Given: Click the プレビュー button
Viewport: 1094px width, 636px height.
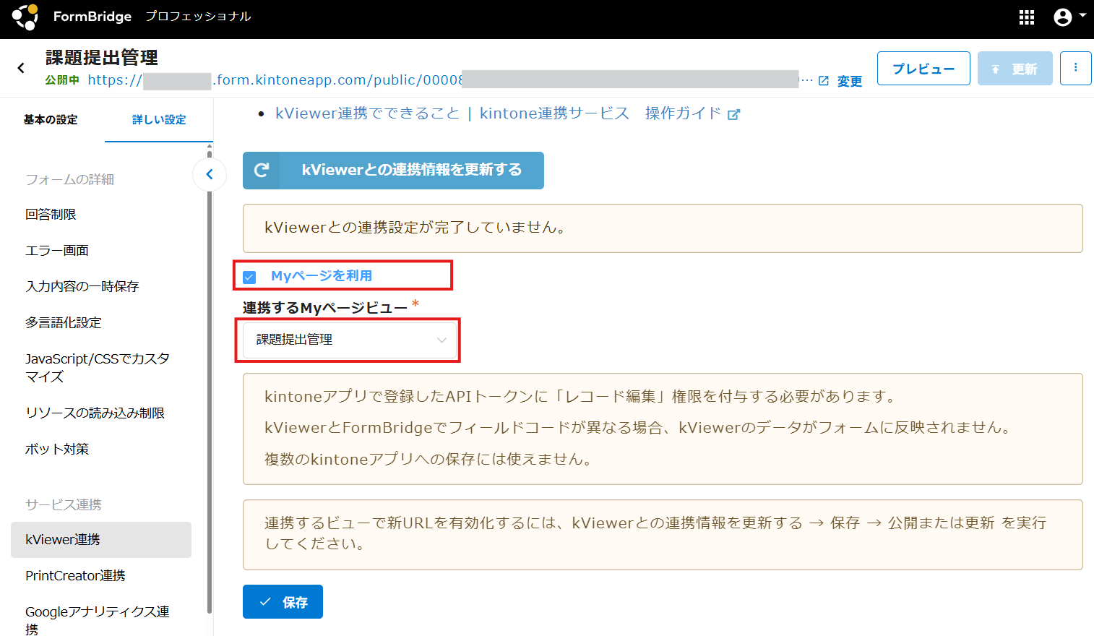Looking at the screenshot, I should click(x=923, y=69).
